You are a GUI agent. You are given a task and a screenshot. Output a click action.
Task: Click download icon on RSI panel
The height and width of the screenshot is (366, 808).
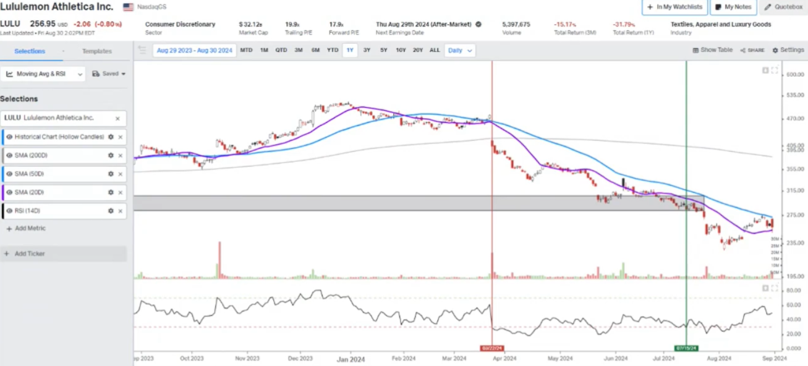pyautogui.click(x=765, y=289)
